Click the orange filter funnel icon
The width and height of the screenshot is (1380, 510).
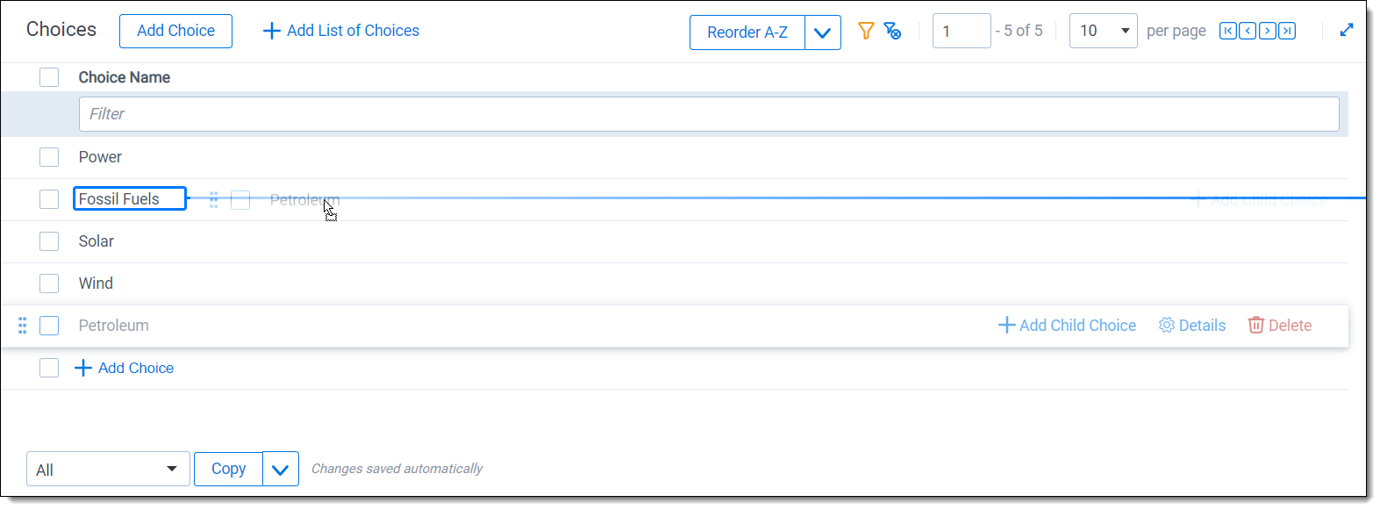click(865, 32)
